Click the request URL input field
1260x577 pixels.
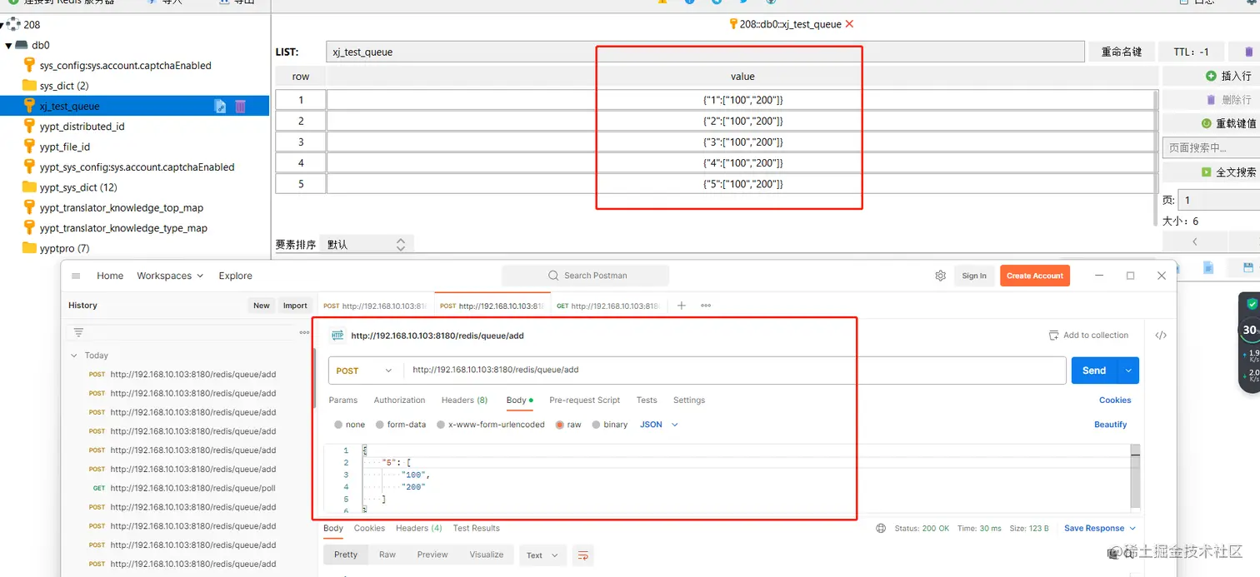(735, 371)
